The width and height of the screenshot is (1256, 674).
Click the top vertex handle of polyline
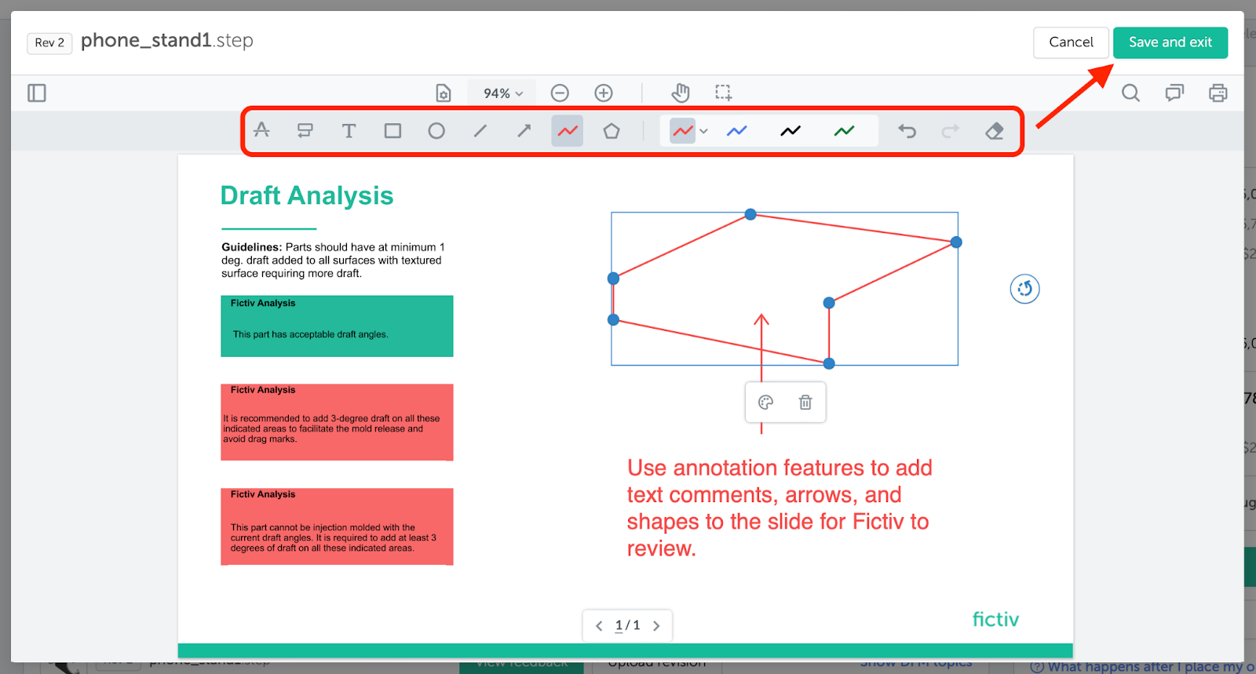tap(750, 214)
